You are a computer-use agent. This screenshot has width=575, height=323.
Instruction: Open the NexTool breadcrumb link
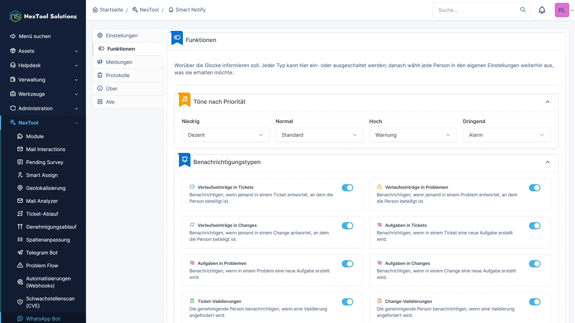[146, 10]
